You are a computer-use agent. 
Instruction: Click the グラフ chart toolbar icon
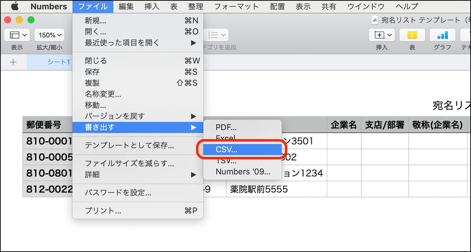click(x=443, y=35)
